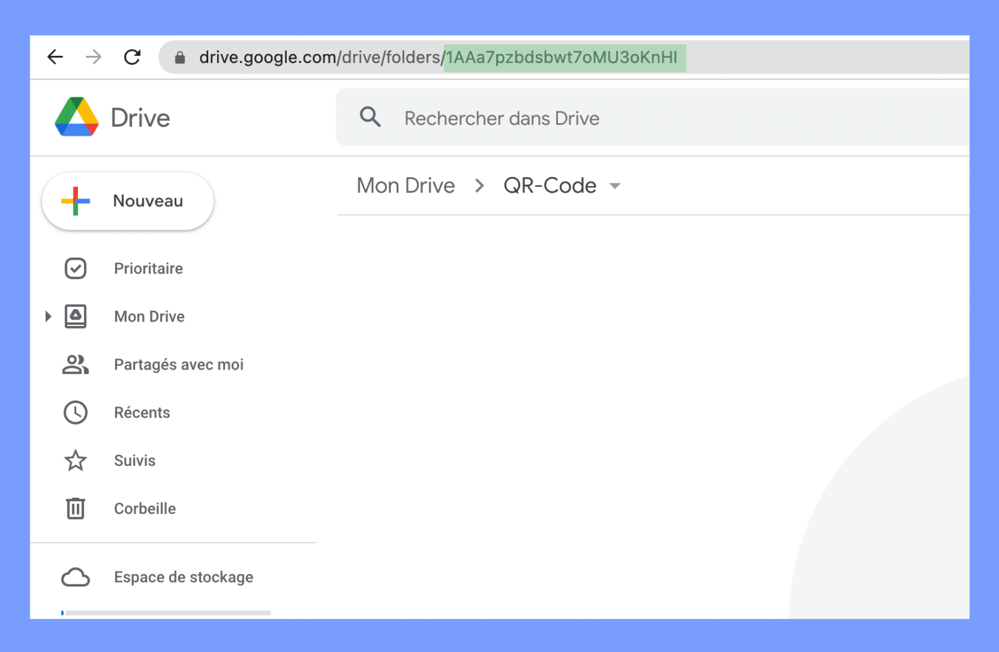
Task: Click the Suivis star icon
Action: [75, 460]
